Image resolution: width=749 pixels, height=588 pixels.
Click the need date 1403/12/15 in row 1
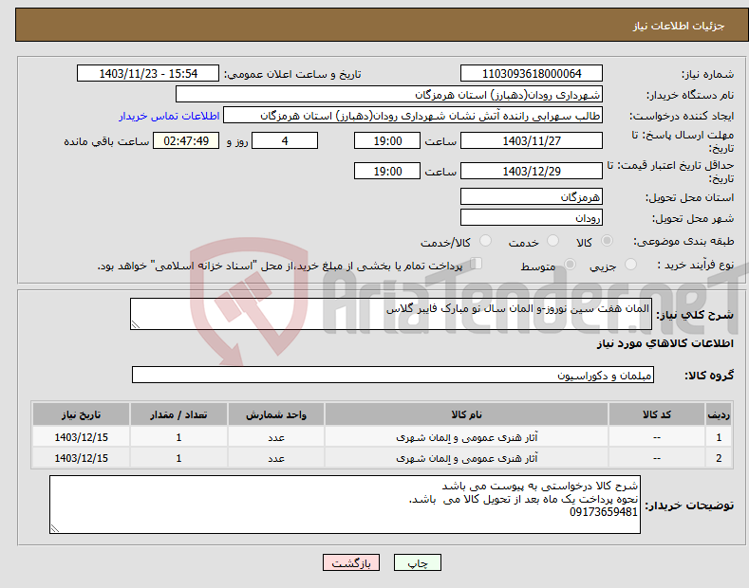82,437
